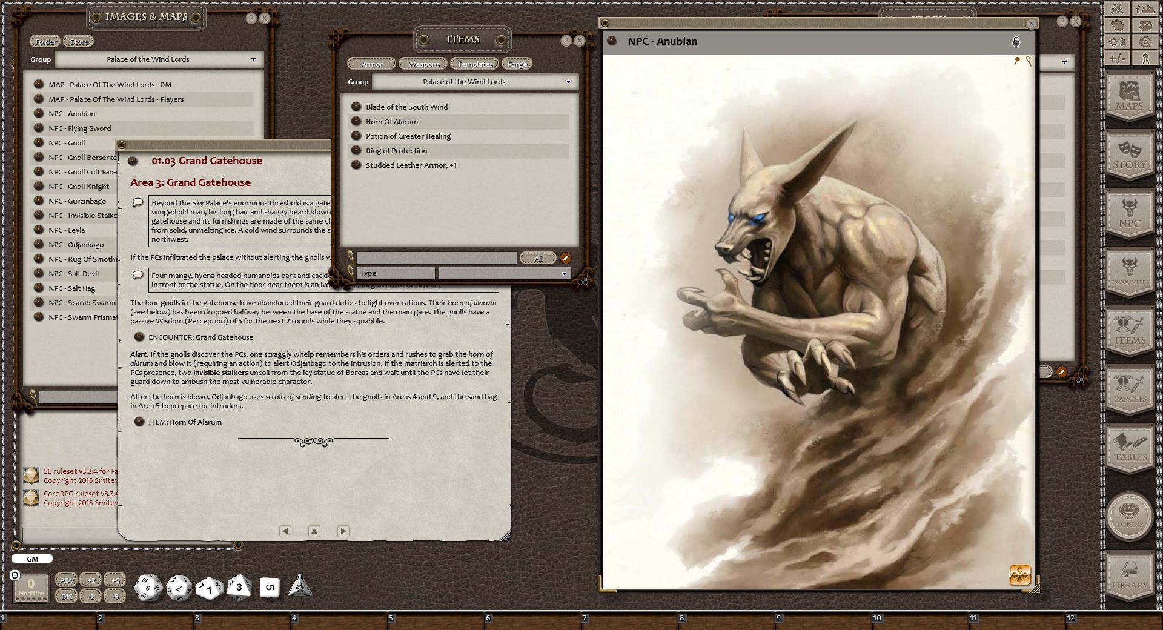The width and height of the screenshot is (1163, 630).
Task: Toggle day/night with the sun-moon icon
Action: coord(1118,42)
